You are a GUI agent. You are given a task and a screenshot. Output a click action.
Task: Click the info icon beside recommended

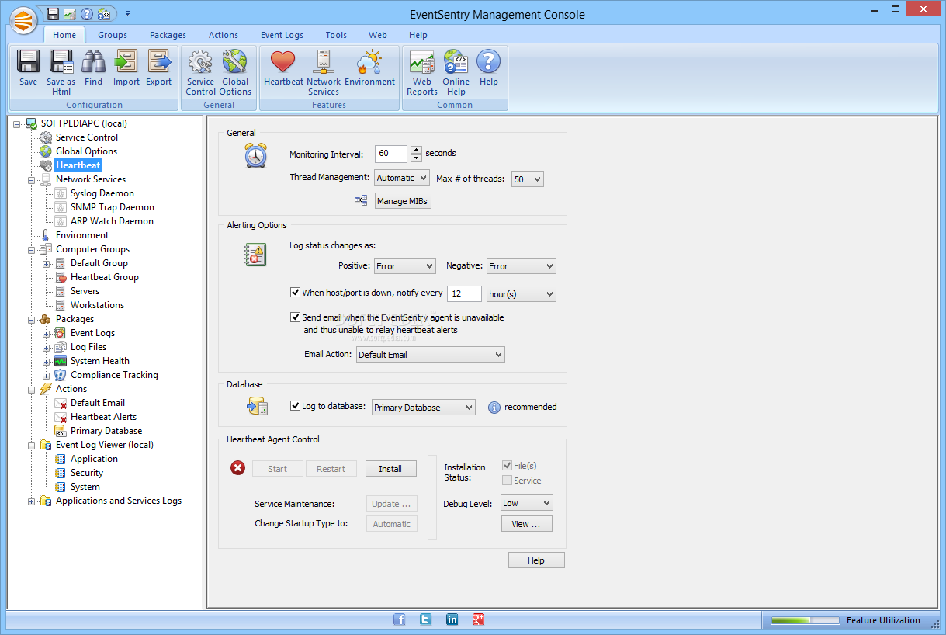(494, 408)
